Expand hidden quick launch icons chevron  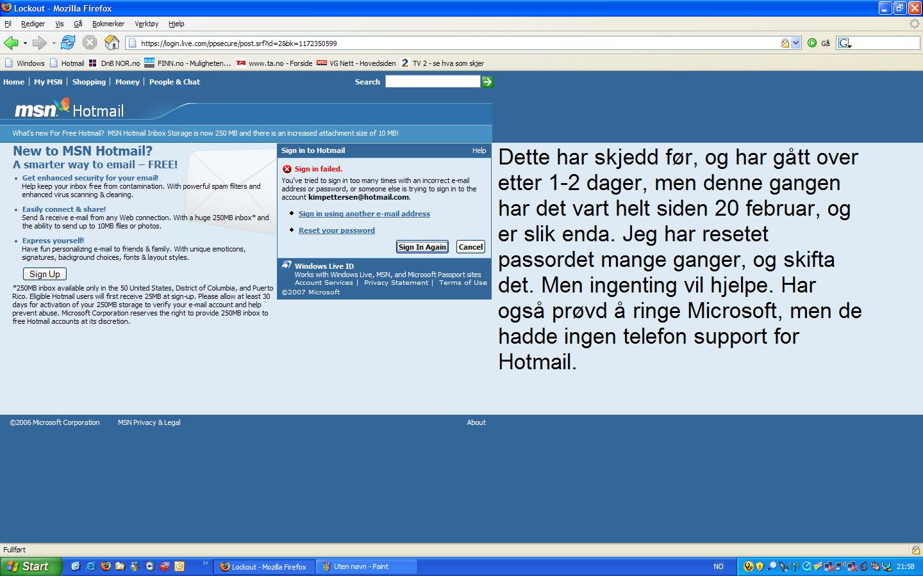(205, 563)
